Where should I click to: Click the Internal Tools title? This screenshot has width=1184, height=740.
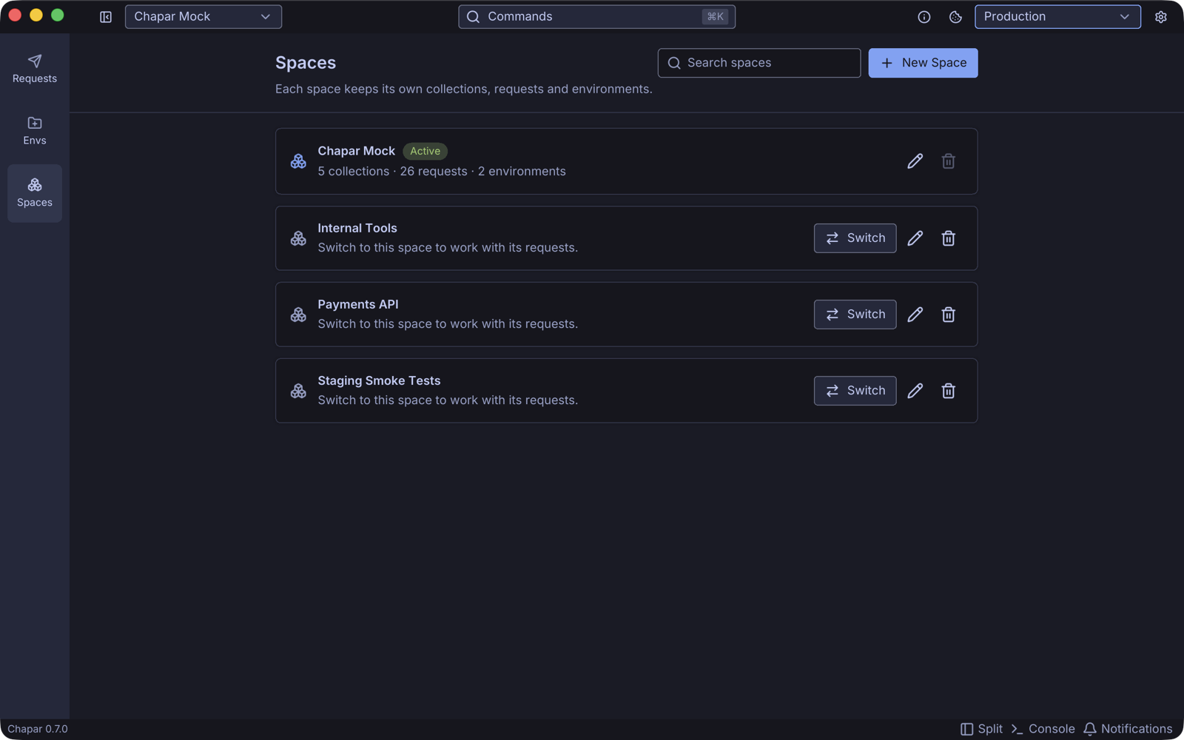click(x=357, y=228)
